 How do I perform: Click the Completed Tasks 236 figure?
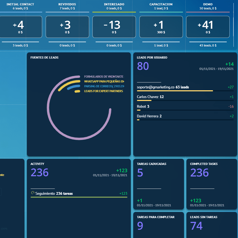click(x=199, y=173)
